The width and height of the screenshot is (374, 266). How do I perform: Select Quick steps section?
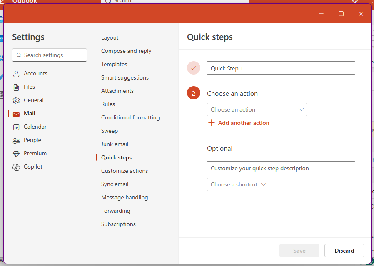pyautogui.click(x=116, y=158)
